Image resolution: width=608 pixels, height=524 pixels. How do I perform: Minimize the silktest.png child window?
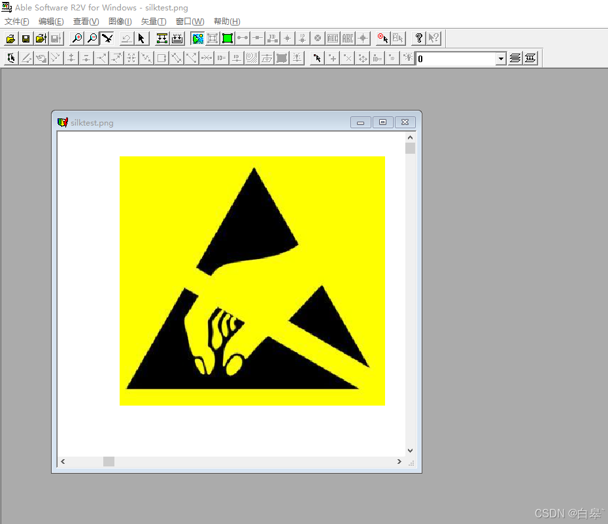[361, 122]
